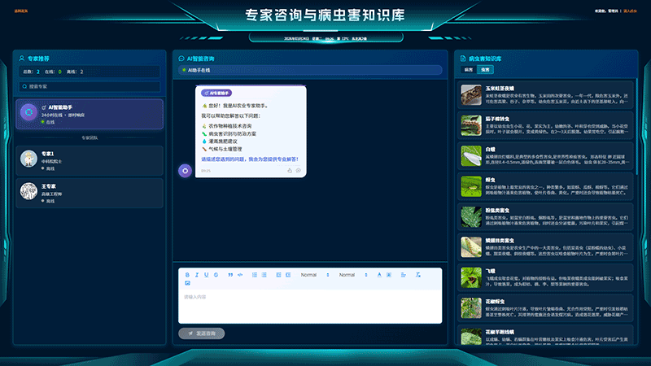Click the clear formatting icon

tap(417, 275)
